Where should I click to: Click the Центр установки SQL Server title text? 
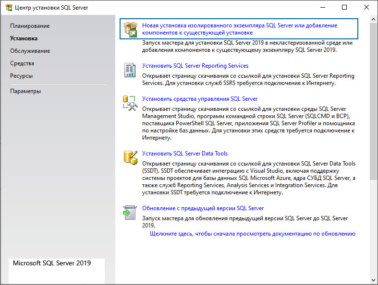click(51, 8)
